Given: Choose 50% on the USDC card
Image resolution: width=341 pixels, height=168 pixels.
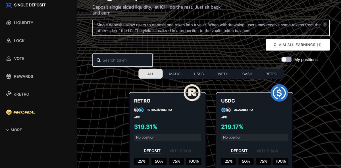Looking at the screenshot, I should [246, 161].
